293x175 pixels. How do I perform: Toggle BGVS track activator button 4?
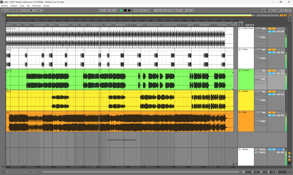click(272, 91)
